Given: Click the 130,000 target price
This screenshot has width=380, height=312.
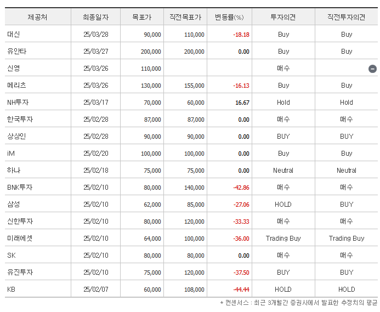Looking at the screenshot, I should [151, 86].
